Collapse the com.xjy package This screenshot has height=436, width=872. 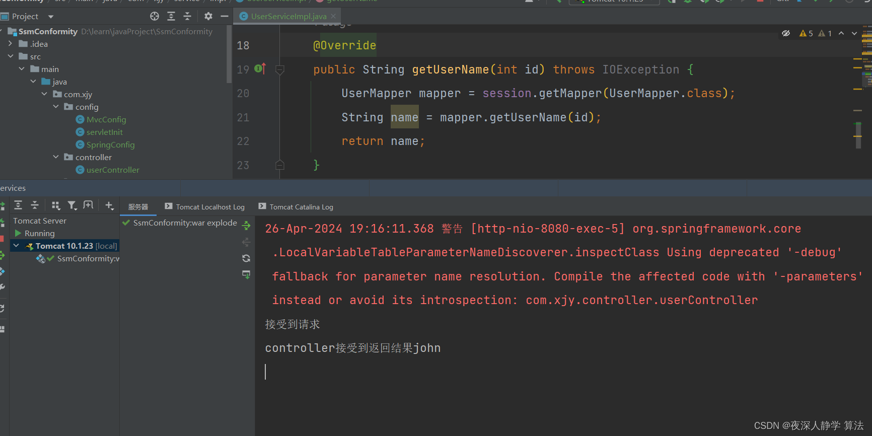click(44, 94)
